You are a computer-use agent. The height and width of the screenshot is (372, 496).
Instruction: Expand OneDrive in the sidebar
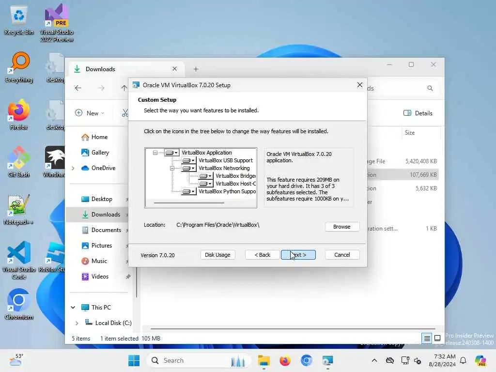coord(73,168)
